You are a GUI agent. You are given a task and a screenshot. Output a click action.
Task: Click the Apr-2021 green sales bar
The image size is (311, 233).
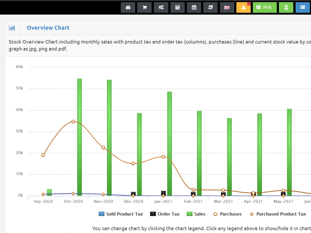(x=260, y=154)
